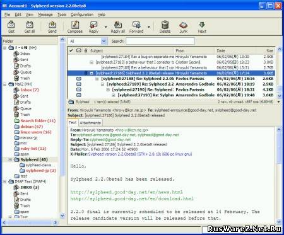The image size is (284, 235).
Task: Open the All filter combo box
Action: (x=88, y=41)
